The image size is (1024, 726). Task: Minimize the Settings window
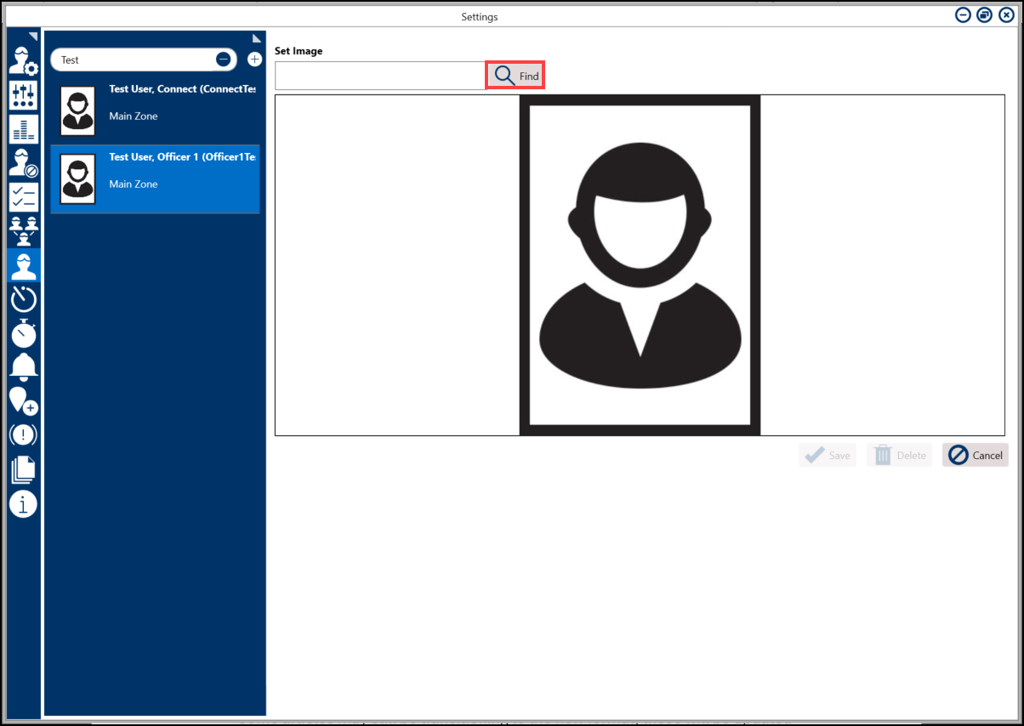point(963,15)
